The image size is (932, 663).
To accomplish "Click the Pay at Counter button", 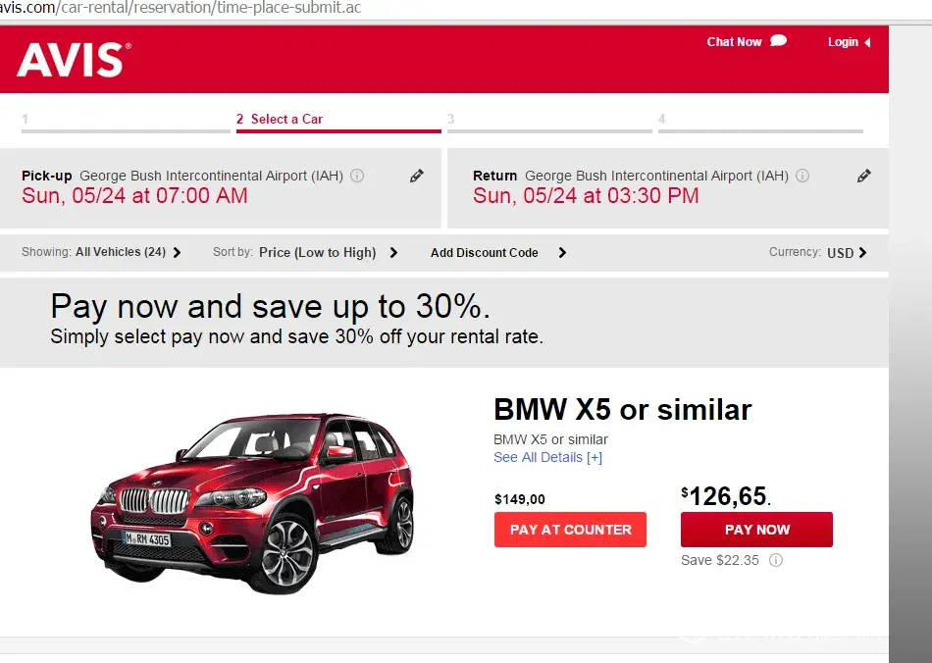I will (570, 530).
